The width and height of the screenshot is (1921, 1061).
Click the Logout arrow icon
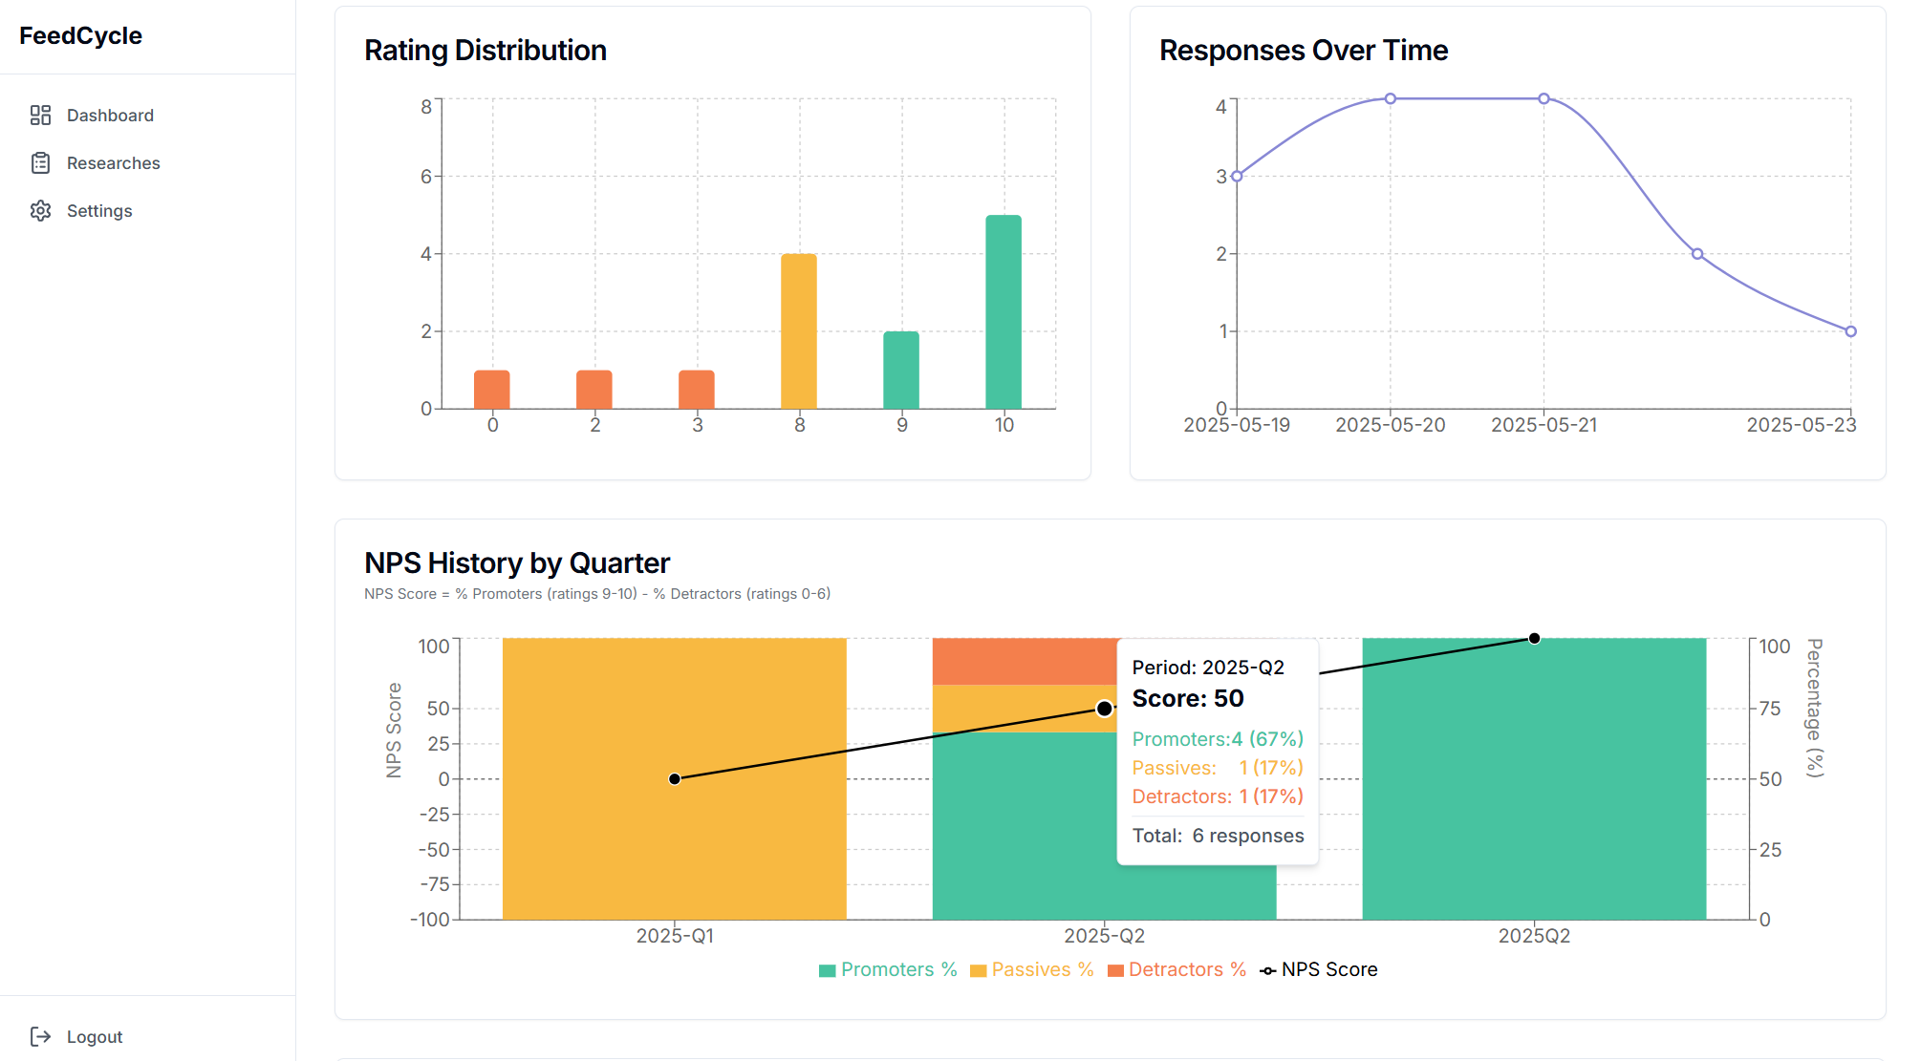pos(40,1036)
